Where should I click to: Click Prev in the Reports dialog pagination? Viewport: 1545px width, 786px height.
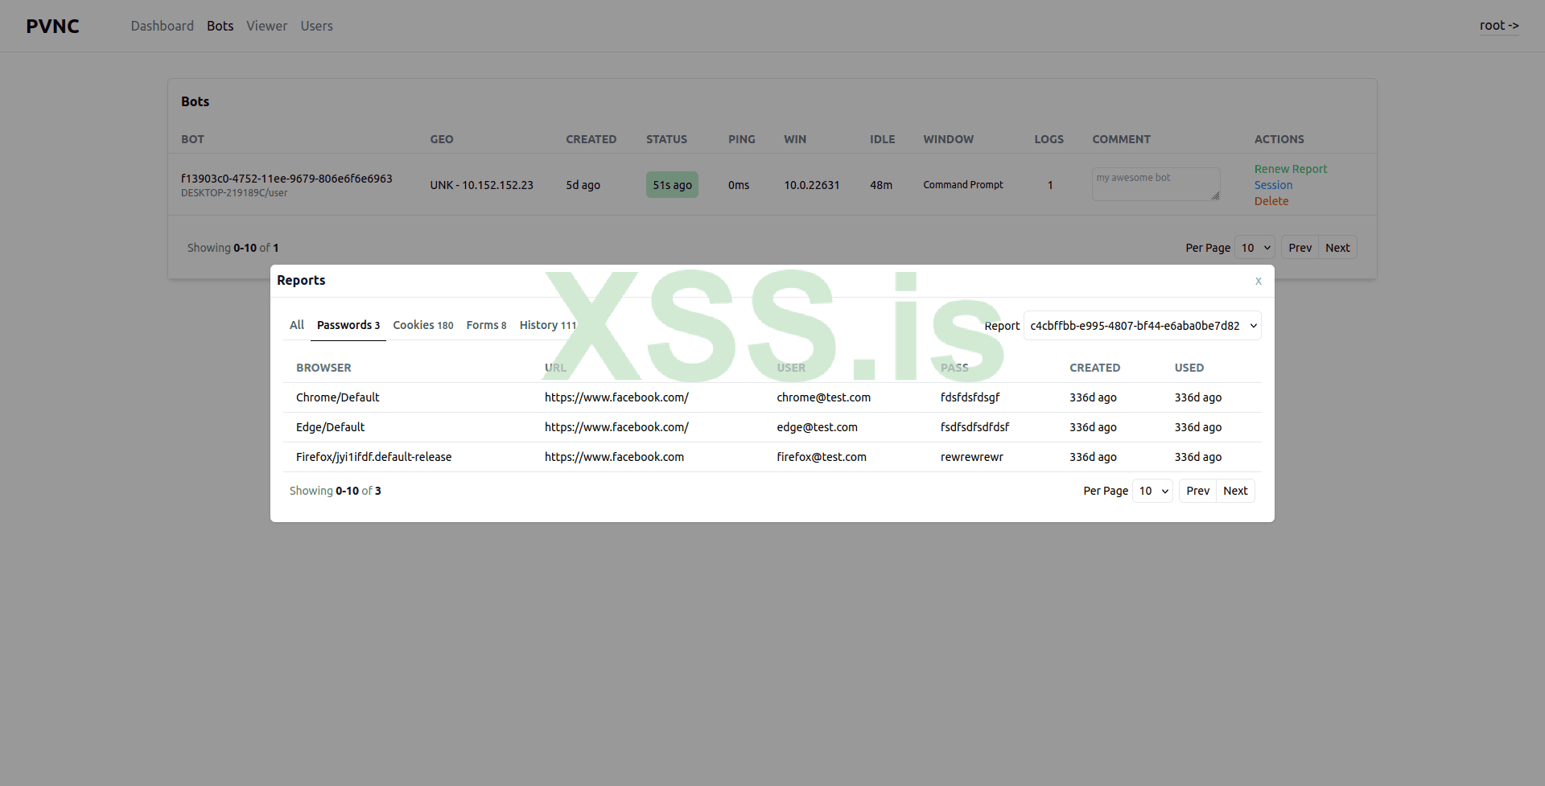1198,491
